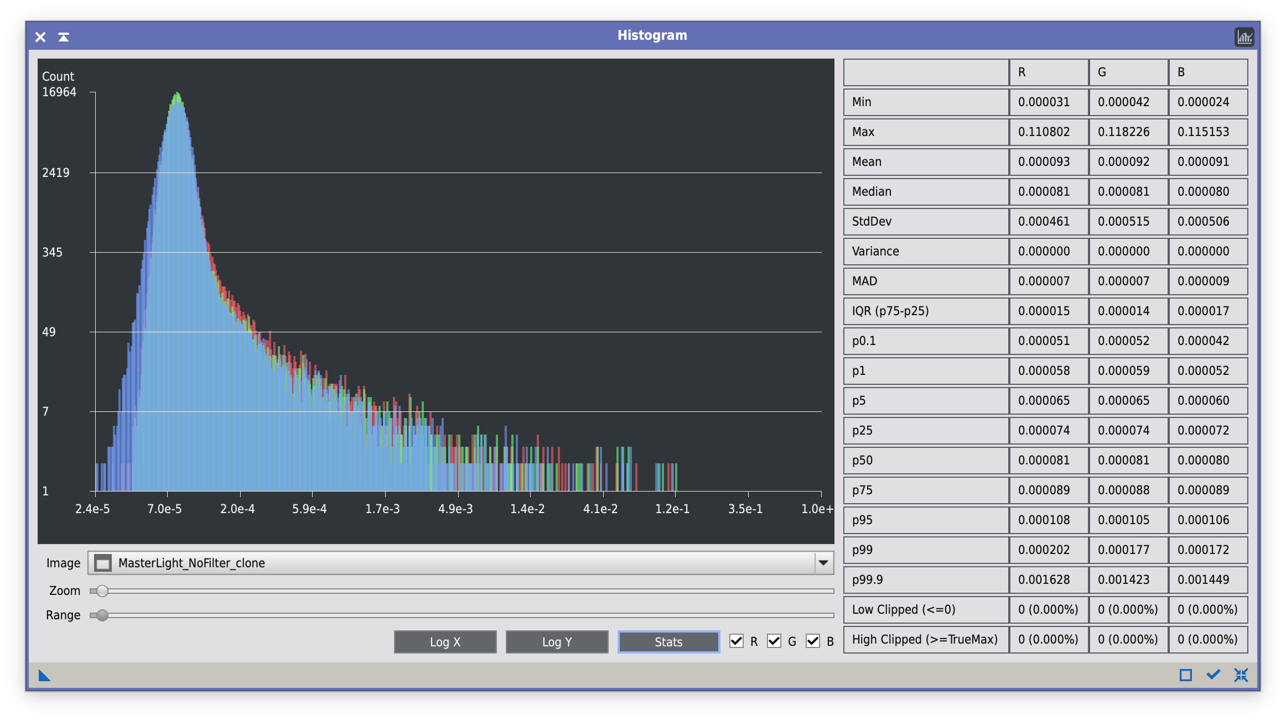Click the Zoom slider handle

tap(102, 591)
